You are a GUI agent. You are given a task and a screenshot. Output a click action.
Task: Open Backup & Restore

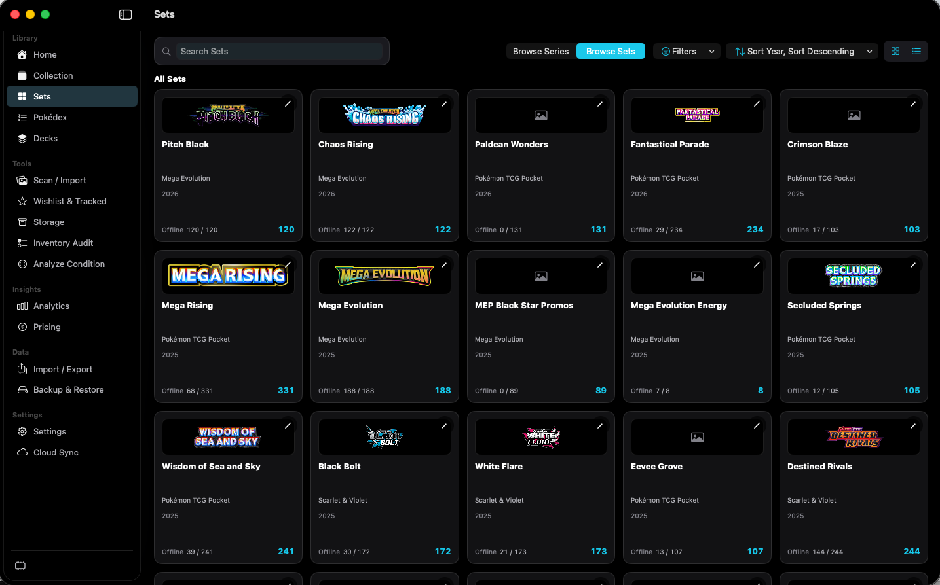click(x=72, y=389)
